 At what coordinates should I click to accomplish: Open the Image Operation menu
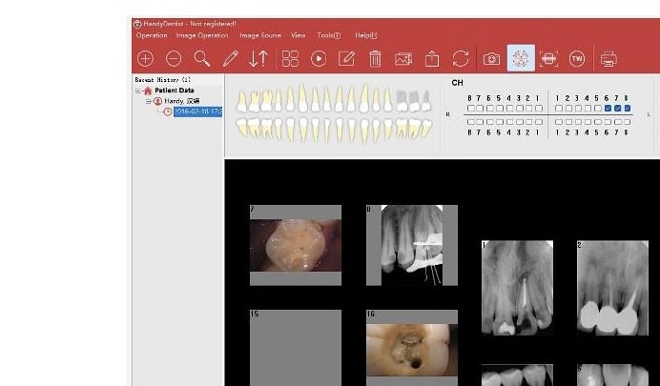(x=202, y=36)
